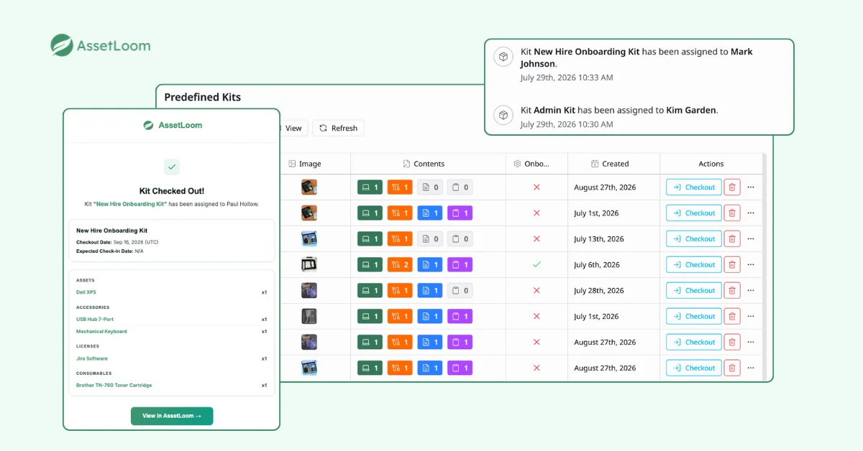Click the blue licenses badge in July 28th row
Image resolution: width=863 pixels, height=451 pixels.
(x=429, y=290)
